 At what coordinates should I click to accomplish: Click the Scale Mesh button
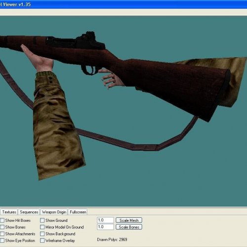[129, 220]
